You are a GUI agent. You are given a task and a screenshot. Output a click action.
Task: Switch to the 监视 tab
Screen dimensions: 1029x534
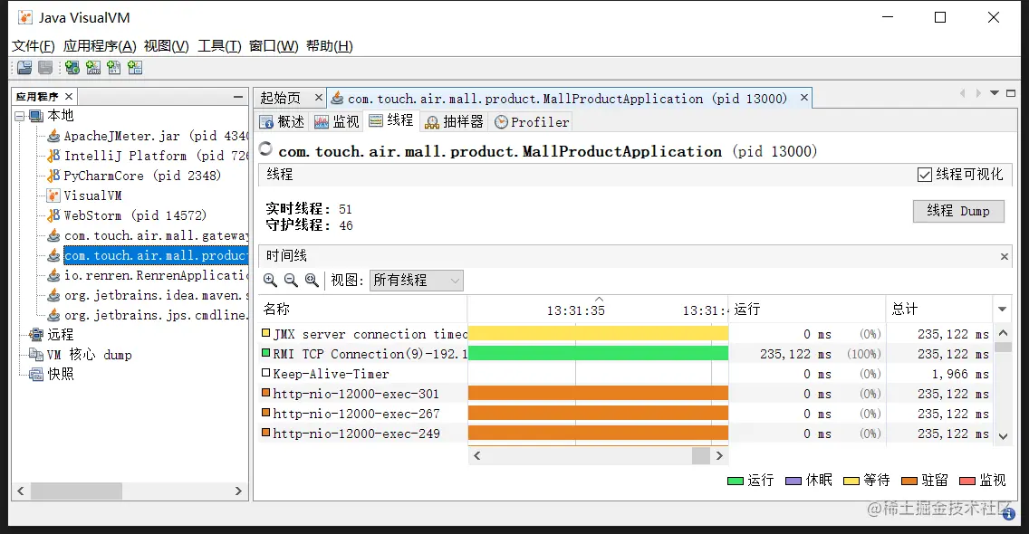click(337, 122)
